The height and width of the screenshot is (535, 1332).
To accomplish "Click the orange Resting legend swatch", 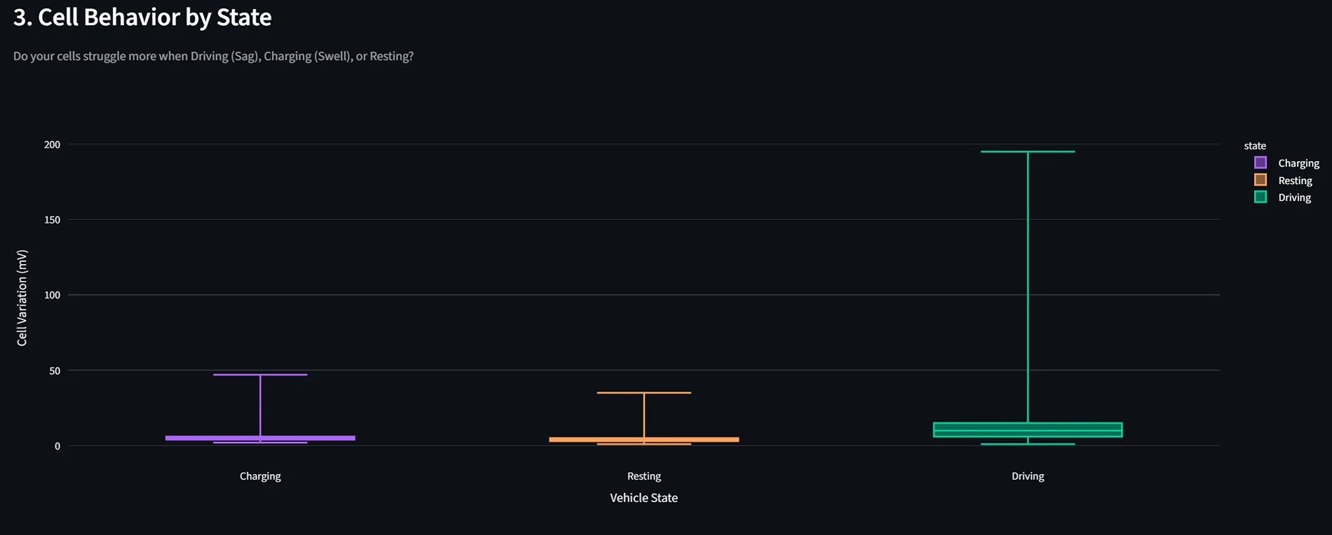I will point(1260,180).
